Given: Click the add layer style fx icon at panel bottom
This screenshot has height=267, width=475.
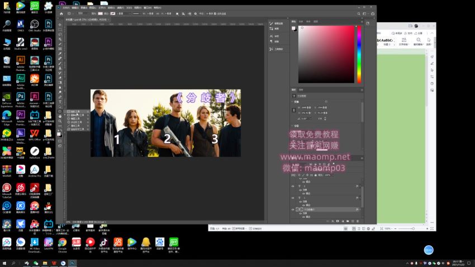Looking at the screenshot, I should 332,221.
